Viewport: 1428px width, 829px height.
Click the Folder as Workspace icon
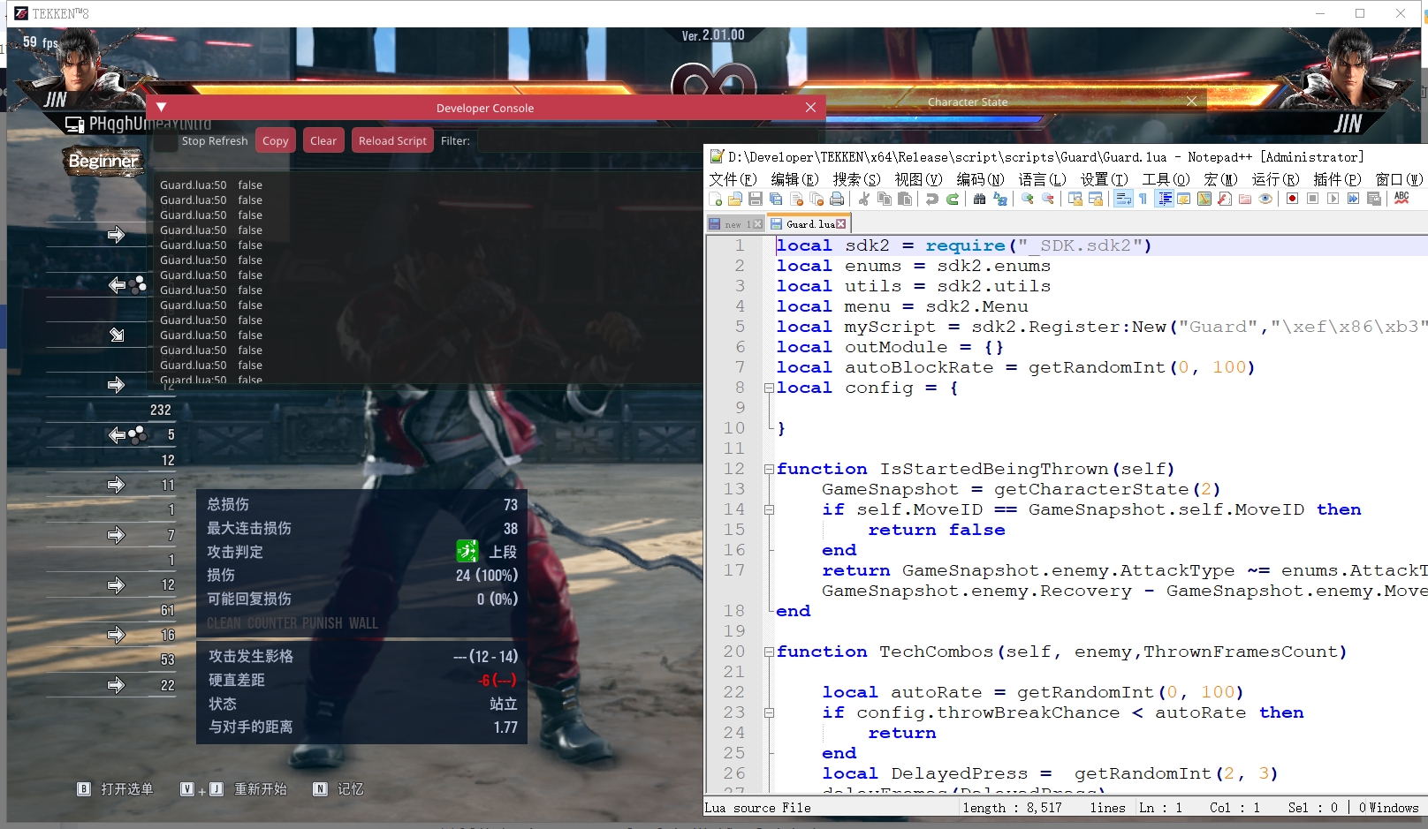tap(1245, 200)
